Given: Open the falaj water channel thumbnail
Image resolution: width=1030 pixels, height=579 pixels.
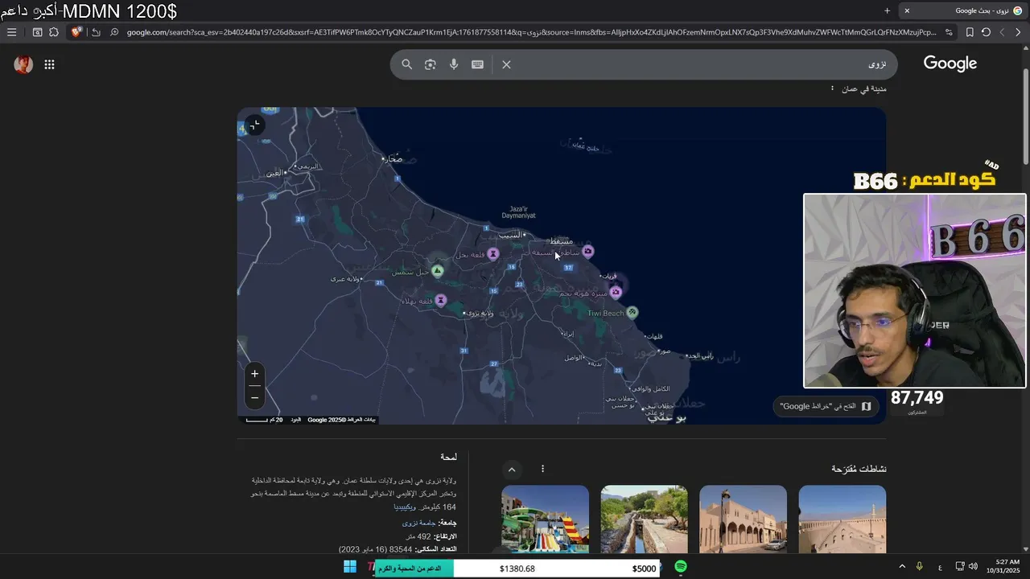Looking at the screenshot, I should [x=644, y=519].
